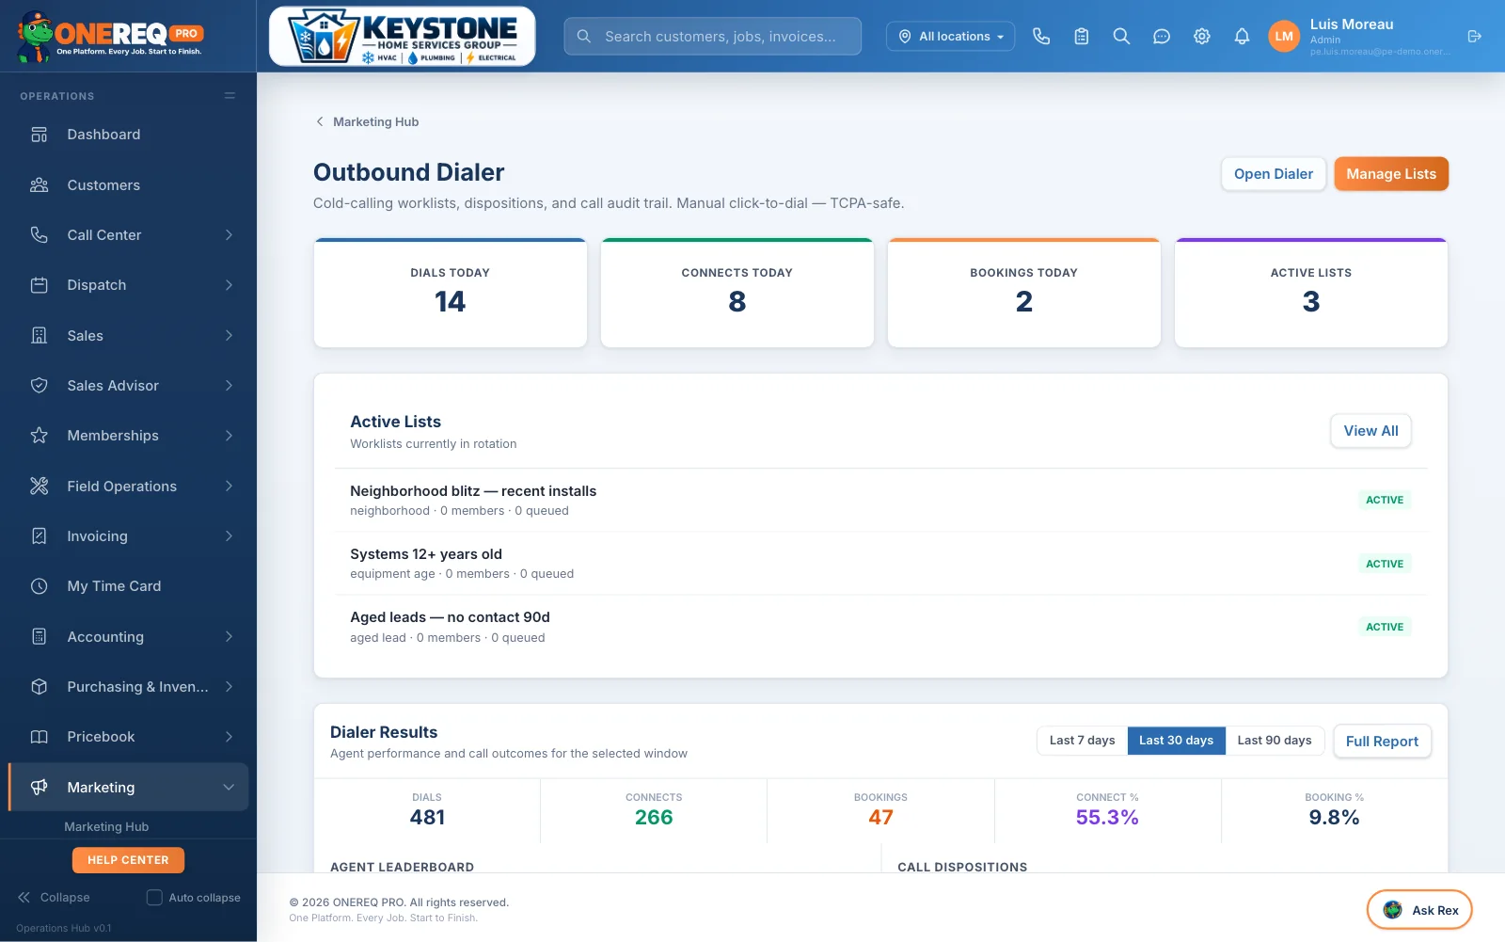Select the Last 7 days tab
The width and height of the screenshot is (1505, 942).
pyautogui.click(x=1082, y=741)
